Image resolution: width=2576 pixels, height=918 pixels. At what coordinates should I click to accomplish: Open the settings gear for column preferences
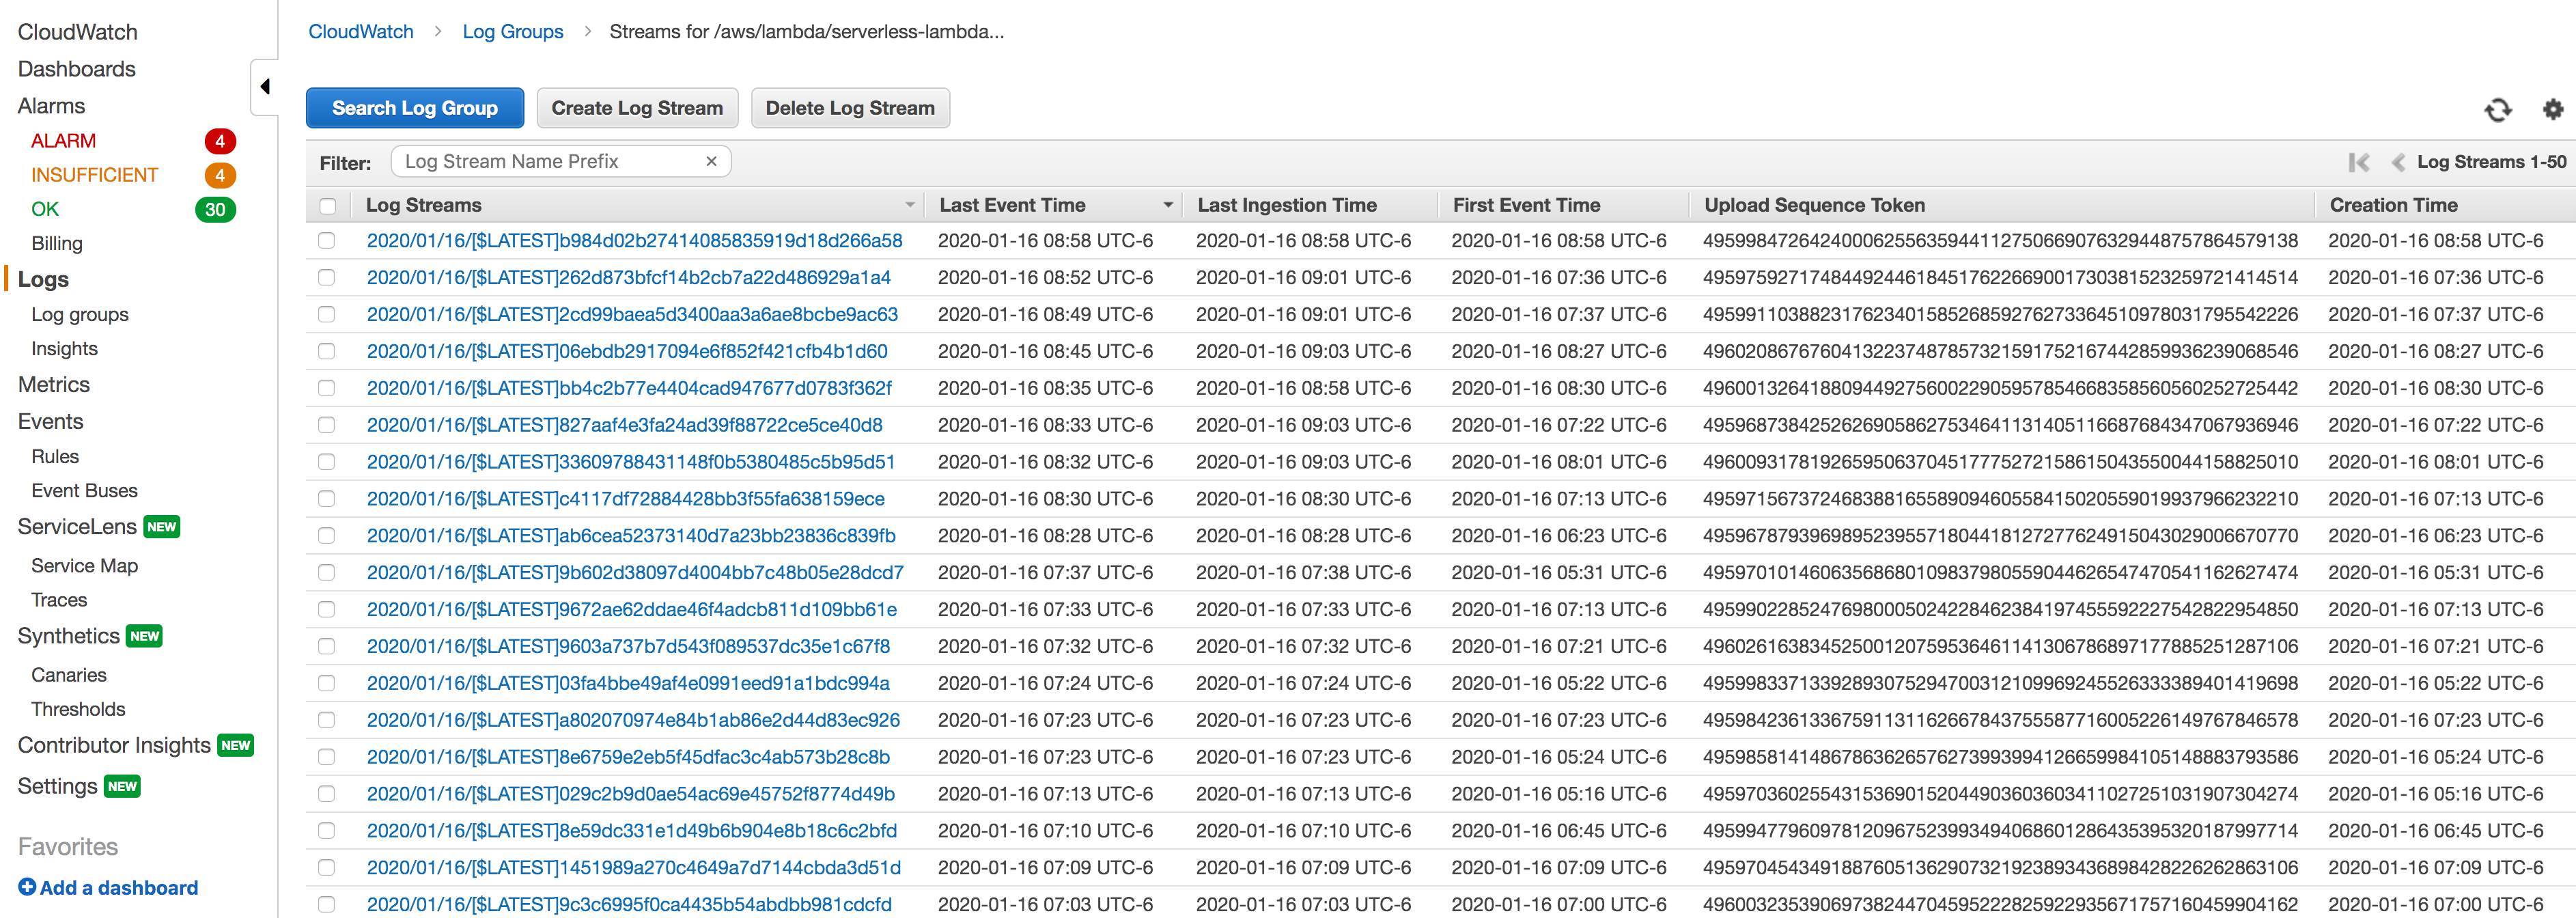[x=2553, y=110]
